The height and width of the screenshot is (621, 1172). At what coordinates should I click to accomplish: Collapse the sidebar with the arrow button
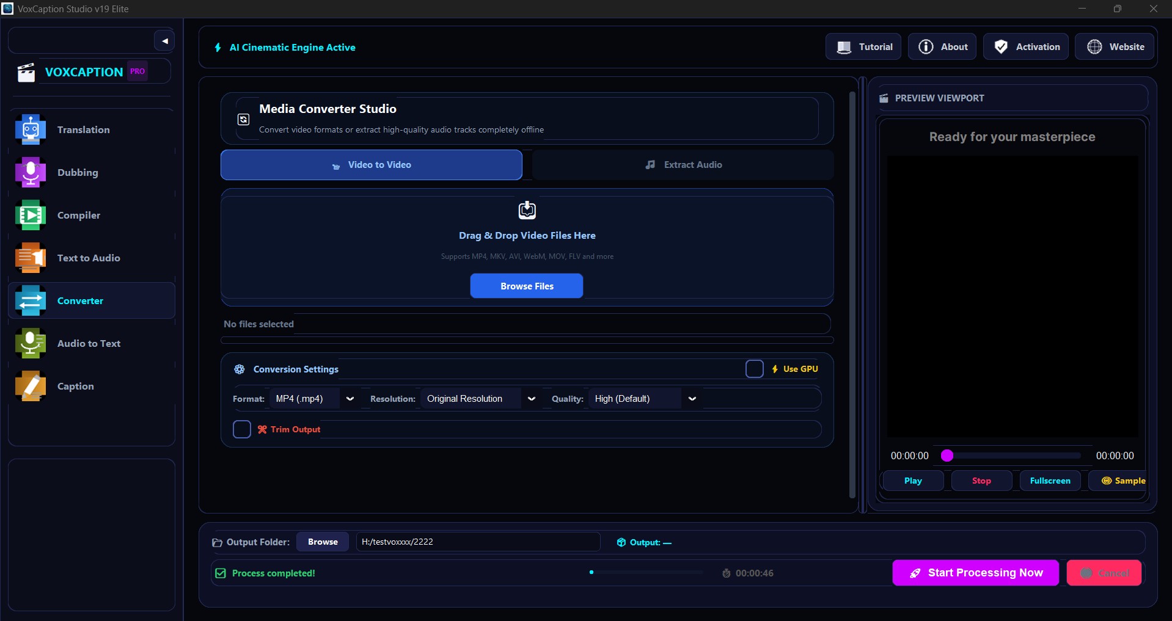click(164, 41)
